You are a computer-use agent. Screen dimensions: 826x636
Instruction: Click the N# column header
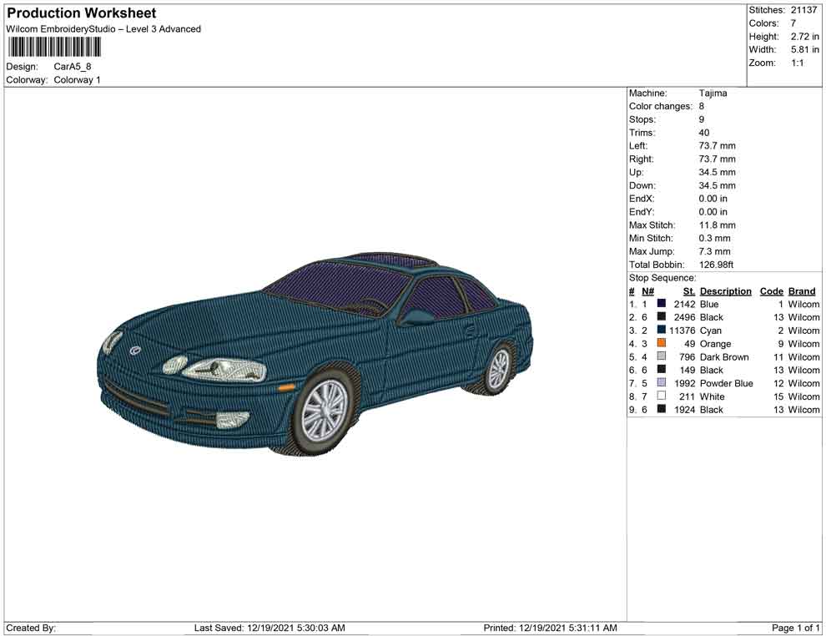pyautogui.click(x=647, y=291)
